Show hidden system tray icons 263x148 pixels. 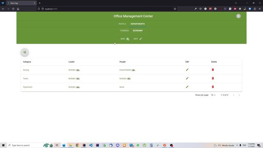coord(237,145)
